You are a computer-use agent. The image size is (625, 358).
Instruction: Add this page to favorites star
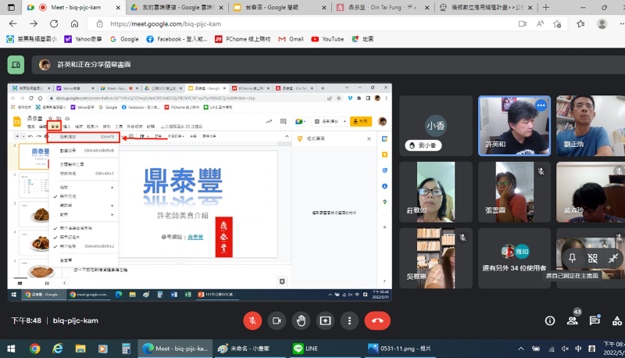tap(557, 24)
